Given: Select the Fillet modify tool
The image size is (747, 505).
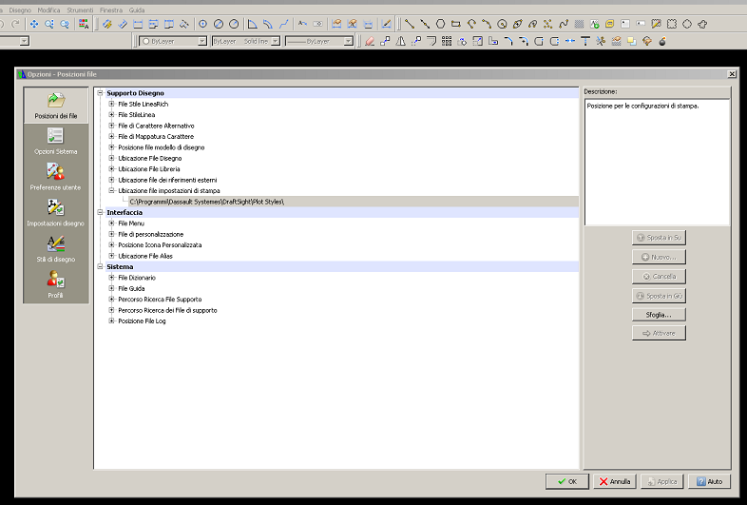Looking at the screenshot, I should coord(524,42).
